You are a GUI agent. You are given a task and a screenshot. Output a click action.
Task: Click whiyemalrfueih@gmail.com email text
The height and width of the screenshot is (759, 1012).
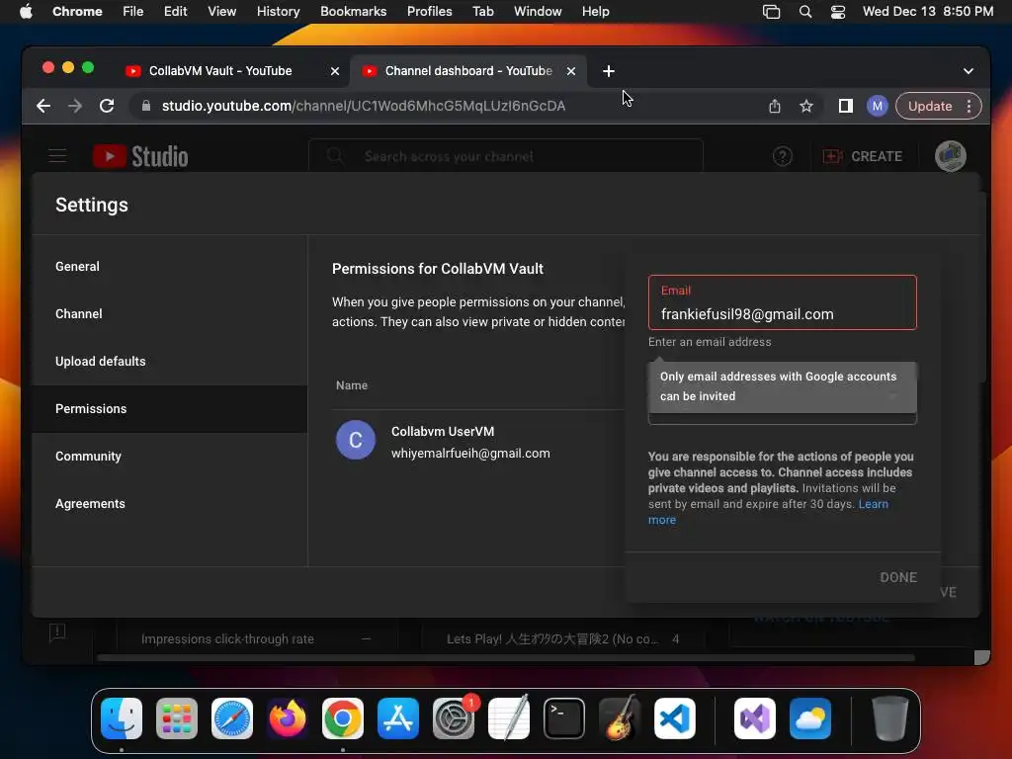pos(470,453)
